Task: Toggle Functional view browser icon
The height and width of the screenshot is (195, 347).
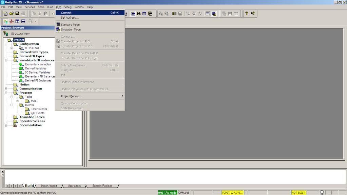Action: (12, 21)
